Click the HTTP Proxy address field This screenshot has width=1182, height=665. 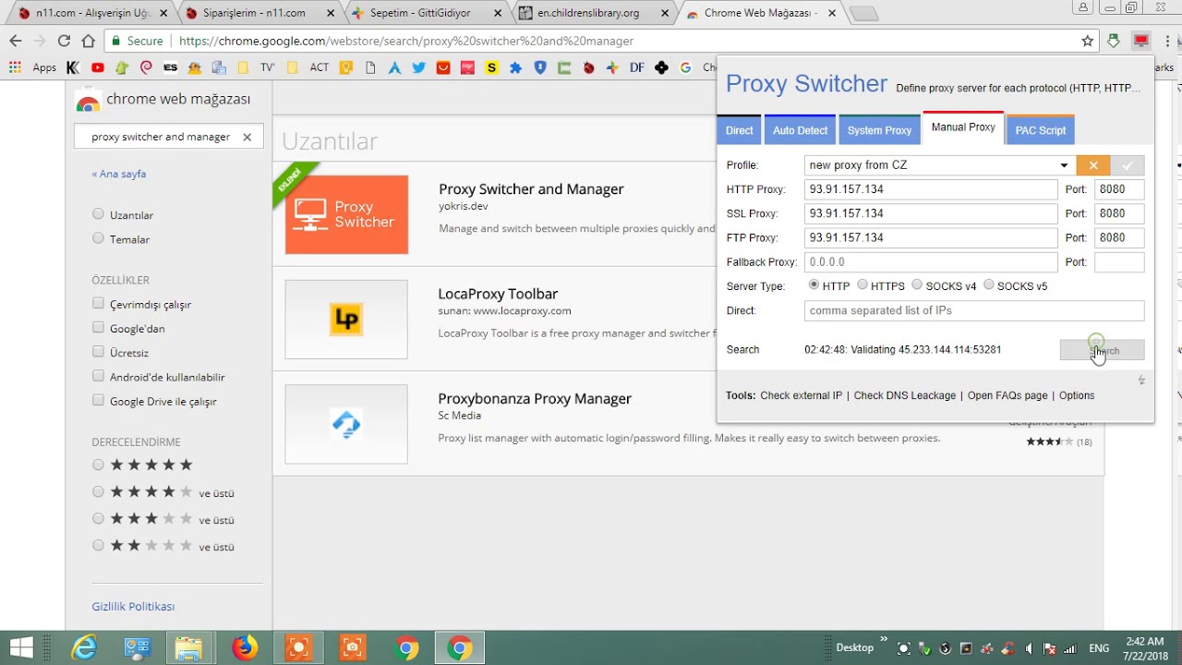coord(931,189)
